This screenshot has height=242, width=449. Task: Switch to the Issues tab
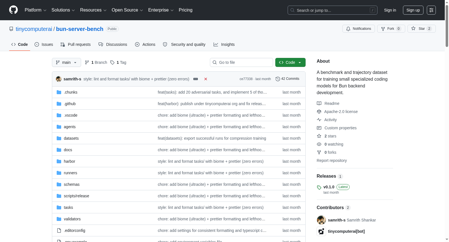pyautogui.click(x=44, y=44)
